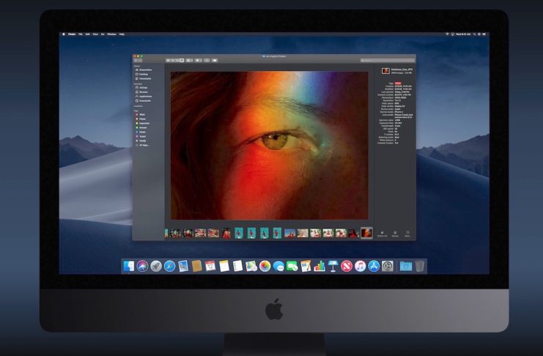The height and width of the screenshot is (356, 543).
Task: Open Photos from the Dock
Action: pos(265,266)
